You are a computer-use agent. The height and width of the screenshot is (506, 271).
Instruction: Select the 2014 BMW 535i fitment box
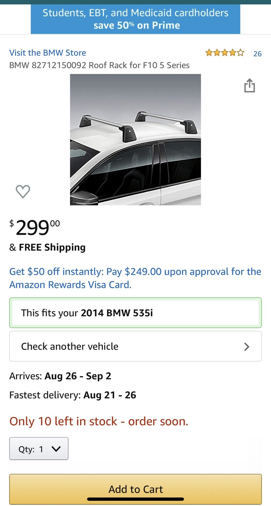click(x=135, y=313)
